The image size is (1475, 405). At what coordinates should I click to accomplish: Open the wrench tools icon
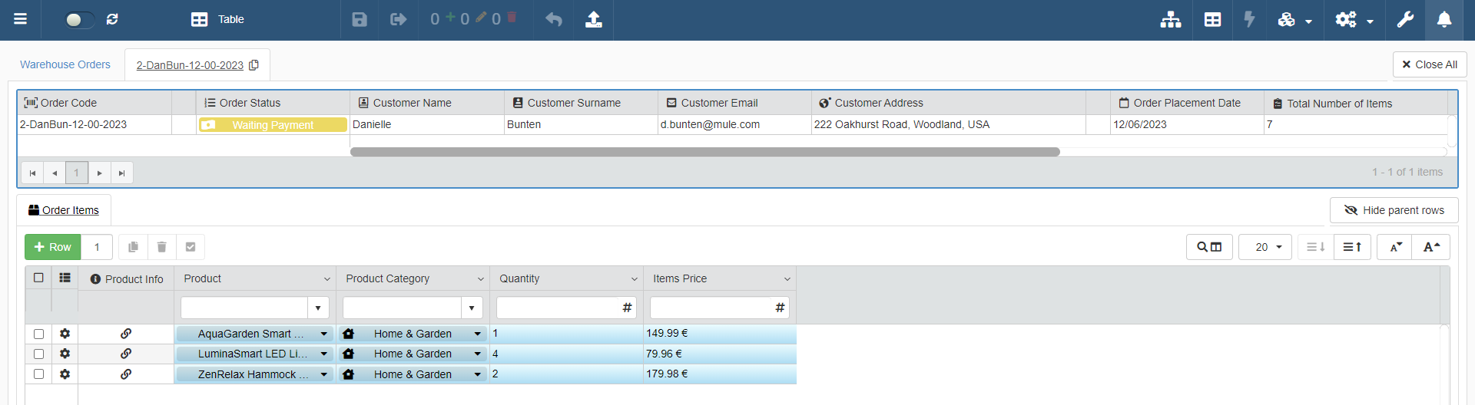click(1404, 19)
